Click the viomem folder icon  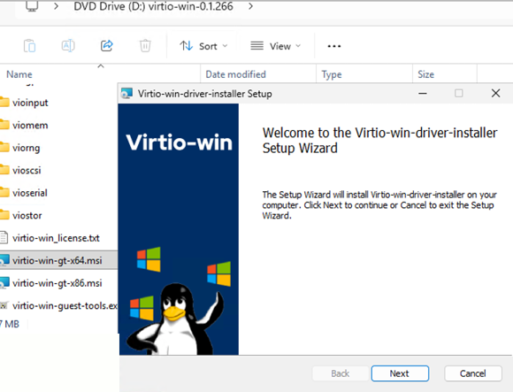tap(4, 125)
